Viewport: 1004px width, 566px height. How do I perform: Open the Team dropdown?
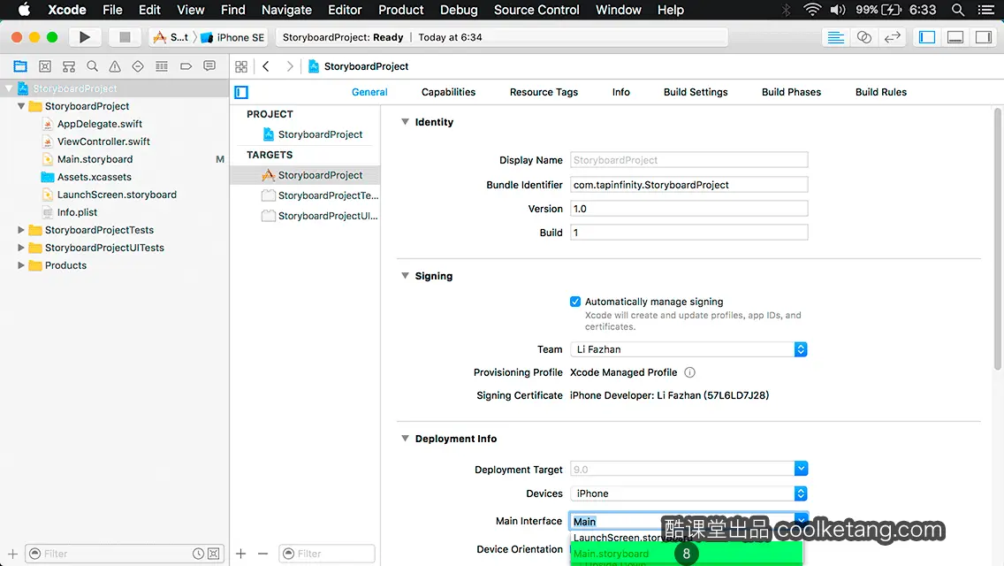pyautogui.click(x=689, y=349)
